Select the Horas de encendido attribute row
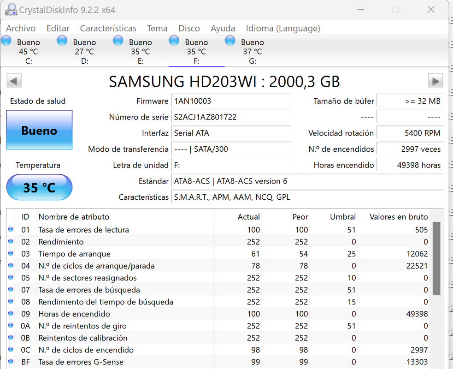This screenshot has width=453, height=369. [218, 314]
